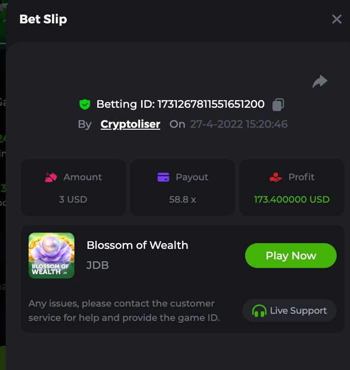Open Cryptoliser's user profile link

130,124
